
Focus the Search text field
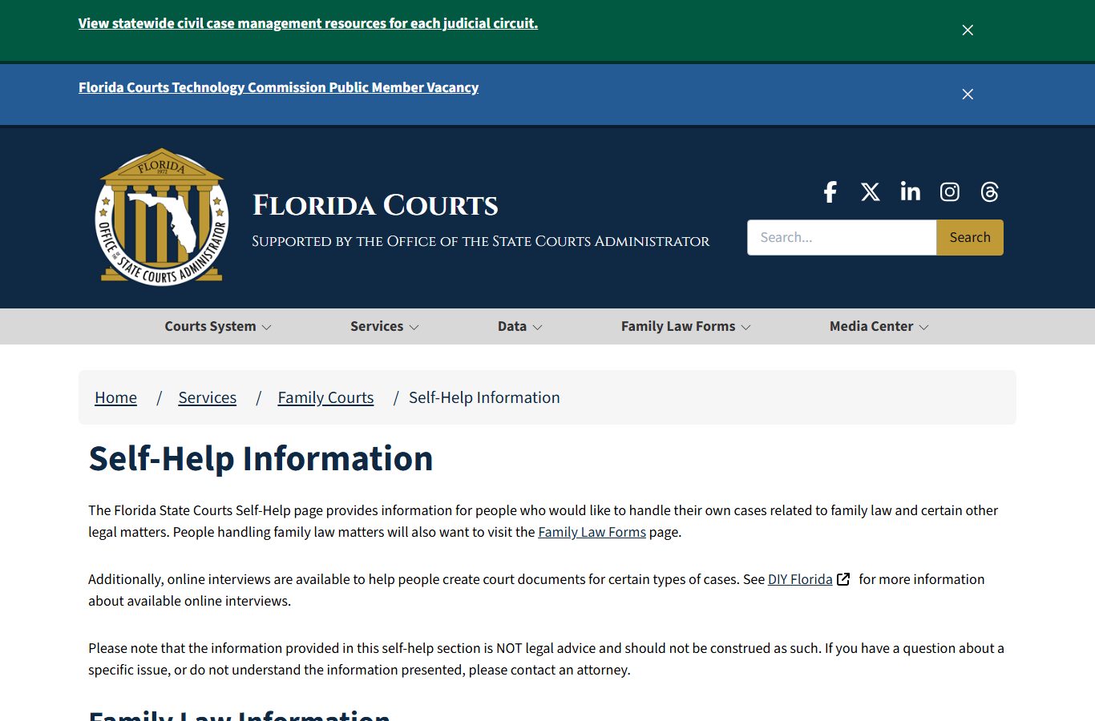tap(842, 237)
